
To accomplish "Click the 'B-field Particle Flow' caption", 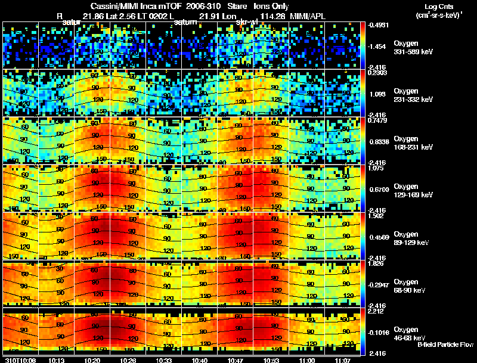I will [445, 345].
